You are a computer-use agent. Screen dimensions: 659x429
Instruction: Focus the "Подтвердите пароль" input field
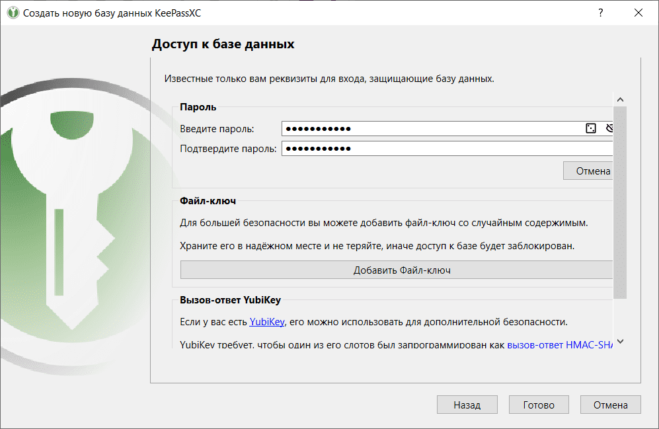447,148
